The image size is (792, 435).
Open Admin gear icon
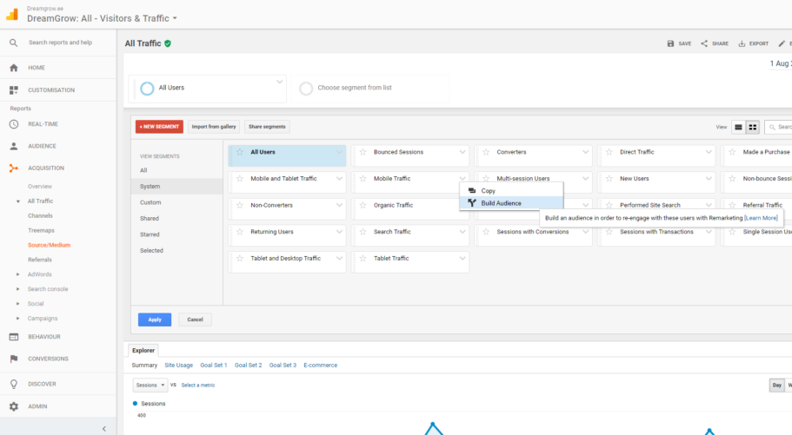[14, 406]
